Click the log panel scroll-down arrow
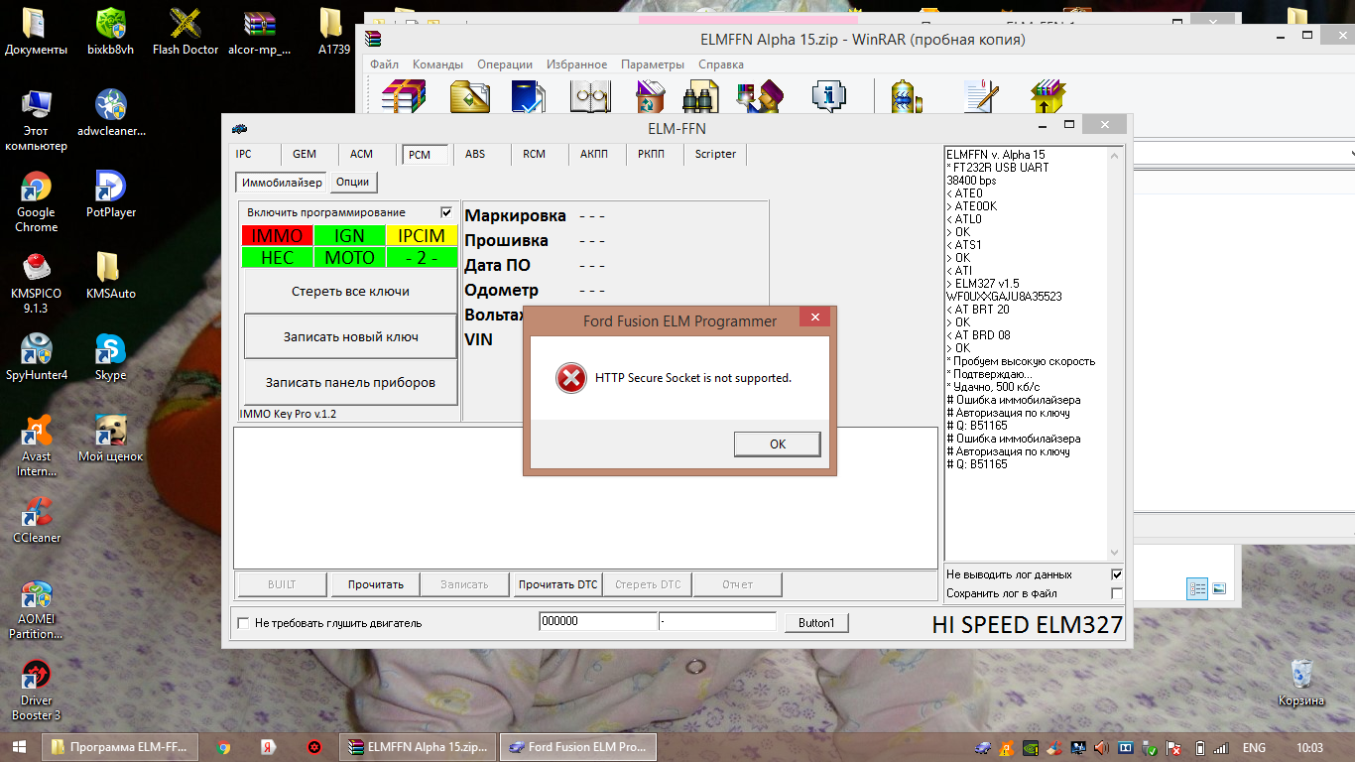Image resolution: width=1355 pixels, height=762 pixels. click(1114, 553)
